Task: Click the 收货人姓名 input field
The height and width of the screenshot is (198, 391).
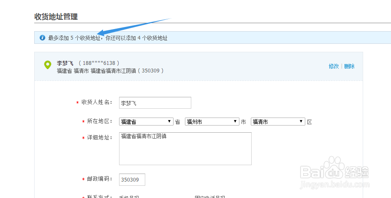Action: tap(155, 103)
